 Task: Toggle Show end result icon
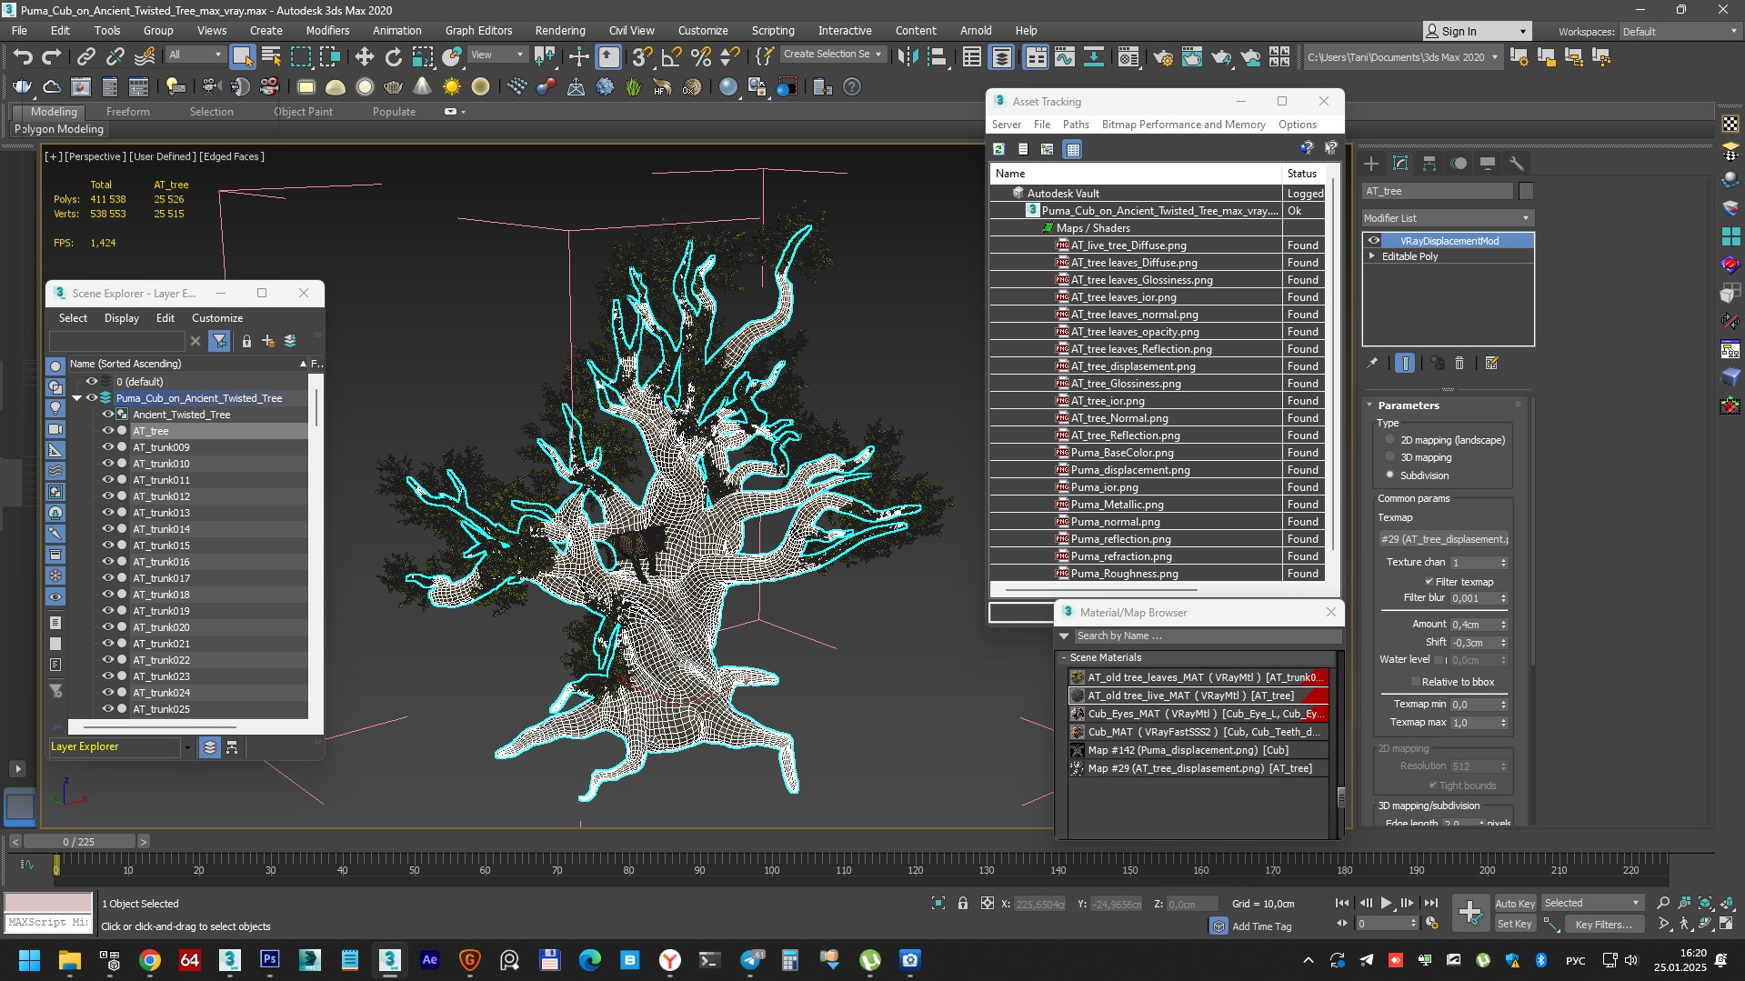(x=1405, y=363)
